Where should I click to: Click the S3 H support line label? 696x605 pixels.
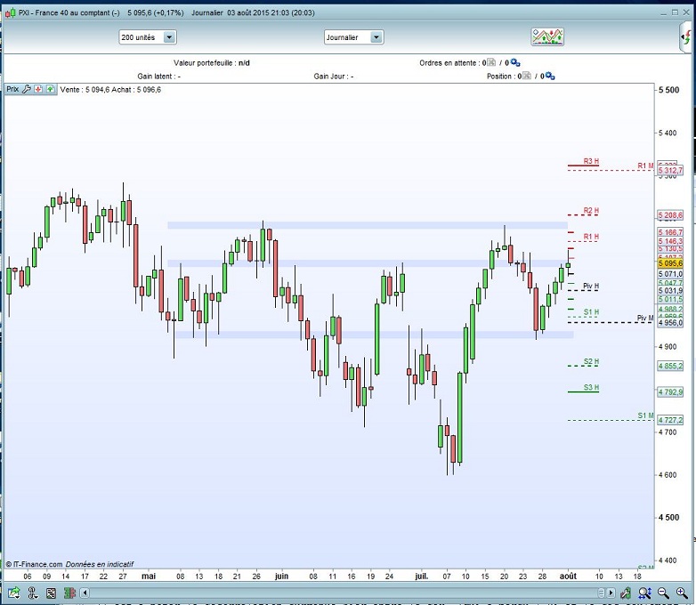[x=591, y=388]
